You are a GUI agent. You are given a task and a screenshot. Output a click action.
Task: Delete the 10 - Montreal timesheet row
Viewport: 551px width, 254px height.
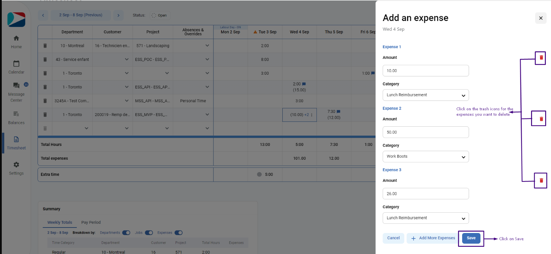coord(45,45)
